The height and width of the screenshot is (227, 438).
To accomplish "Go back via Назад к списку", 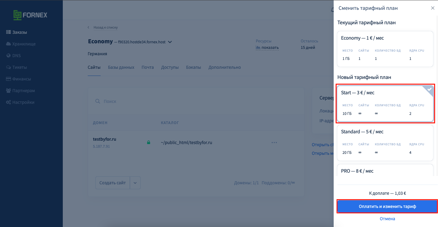I will tap(106, 27).
